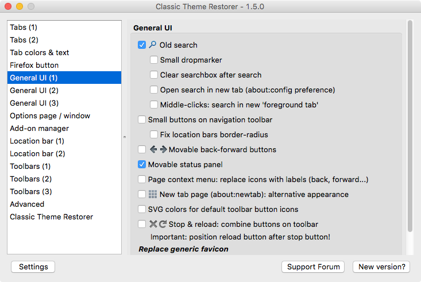Image resolution: width=421 pixels, height=282 pixels.
Task: Click the magnifying glass icon beside Old search
Action: pos(153,45)
